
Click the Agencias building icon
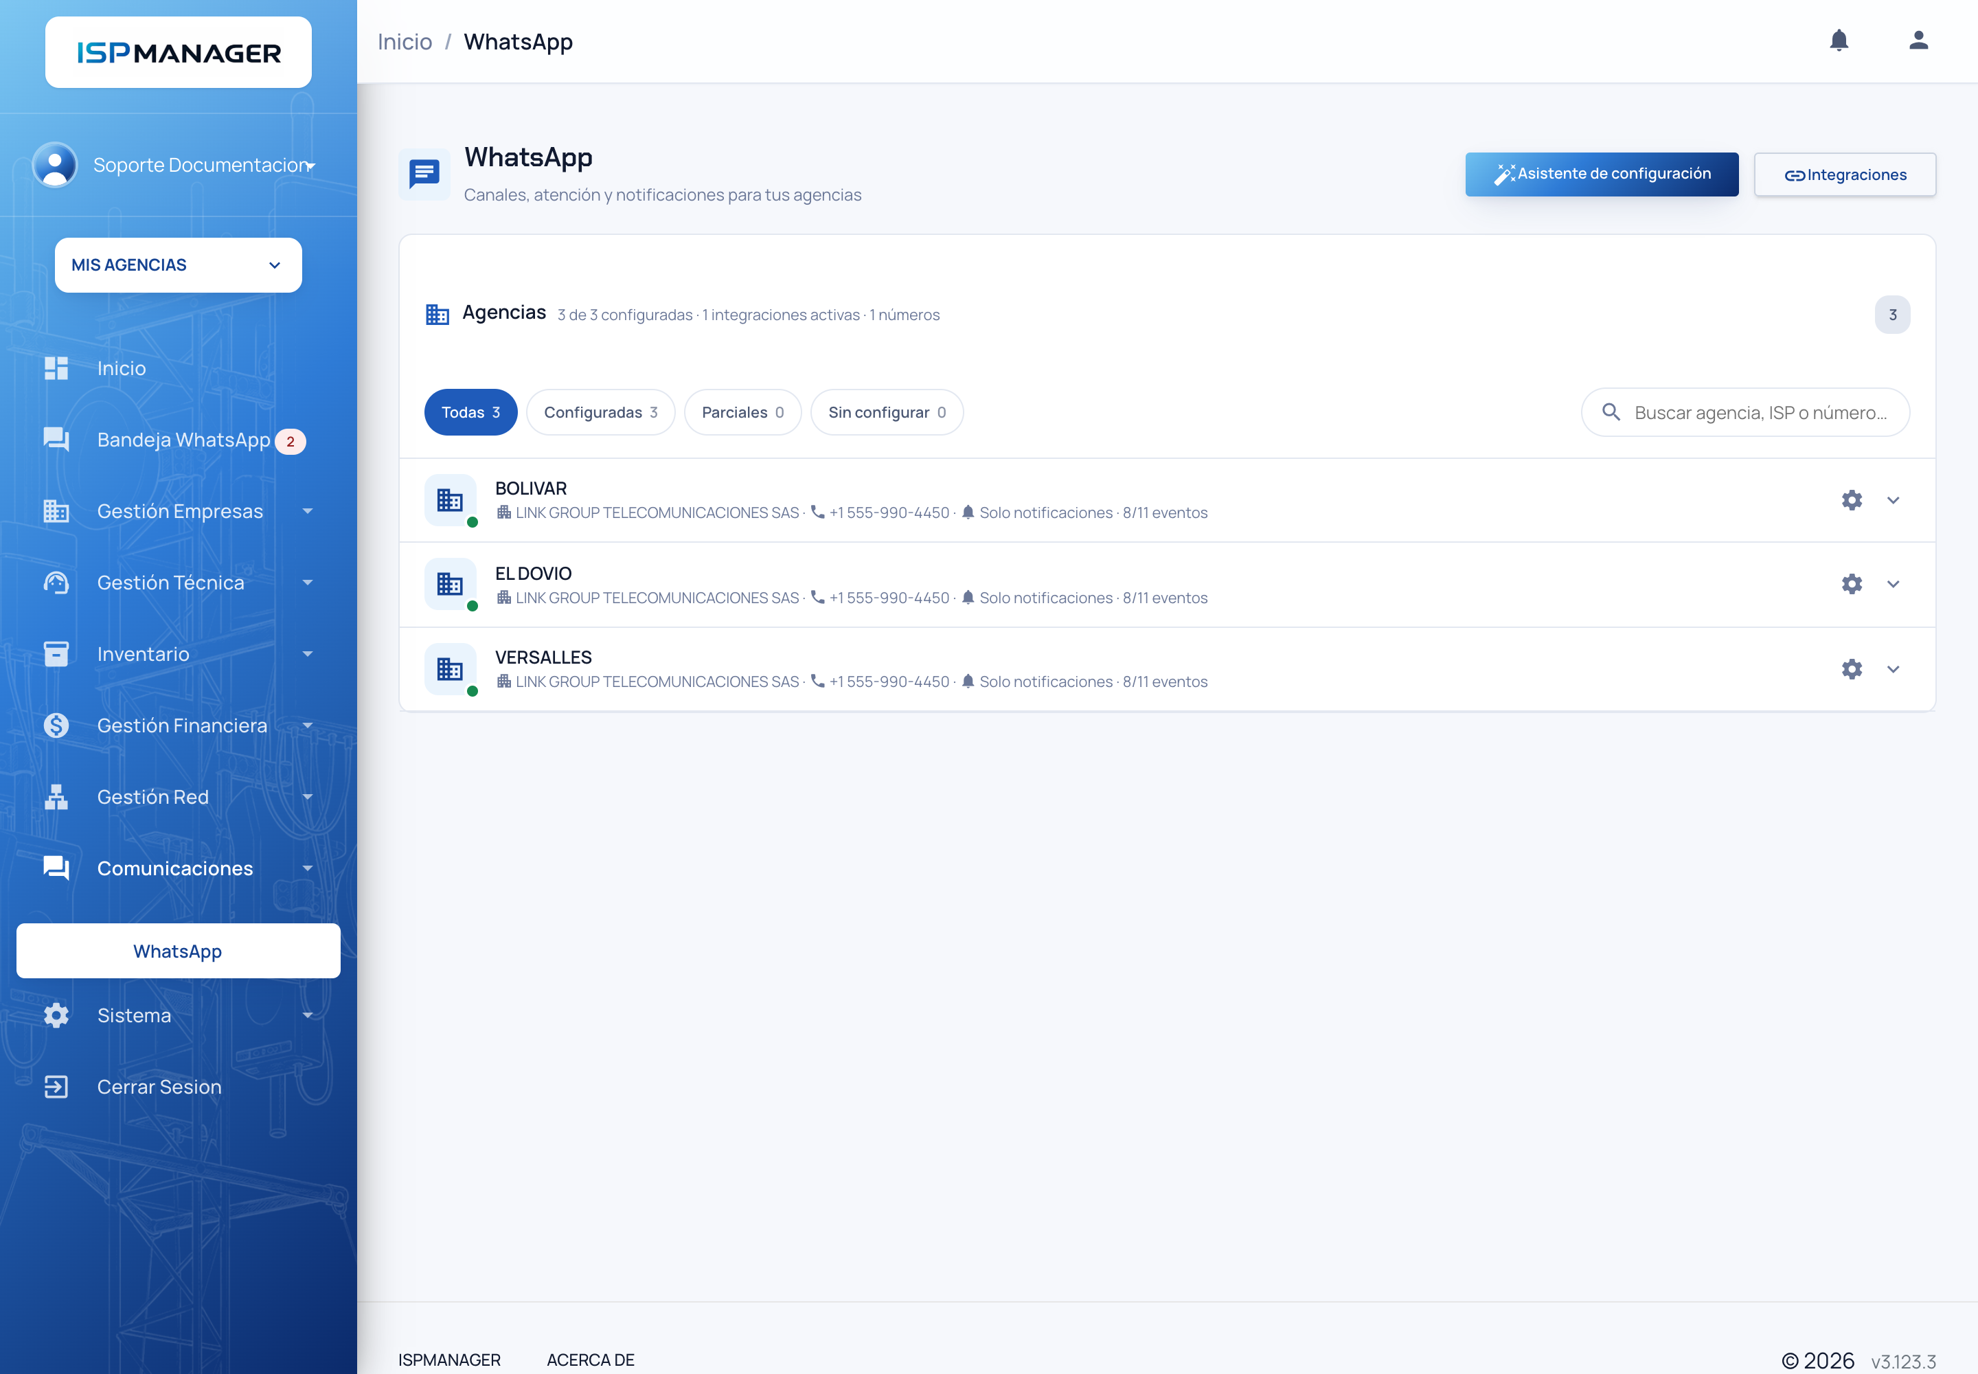[437, 314]
